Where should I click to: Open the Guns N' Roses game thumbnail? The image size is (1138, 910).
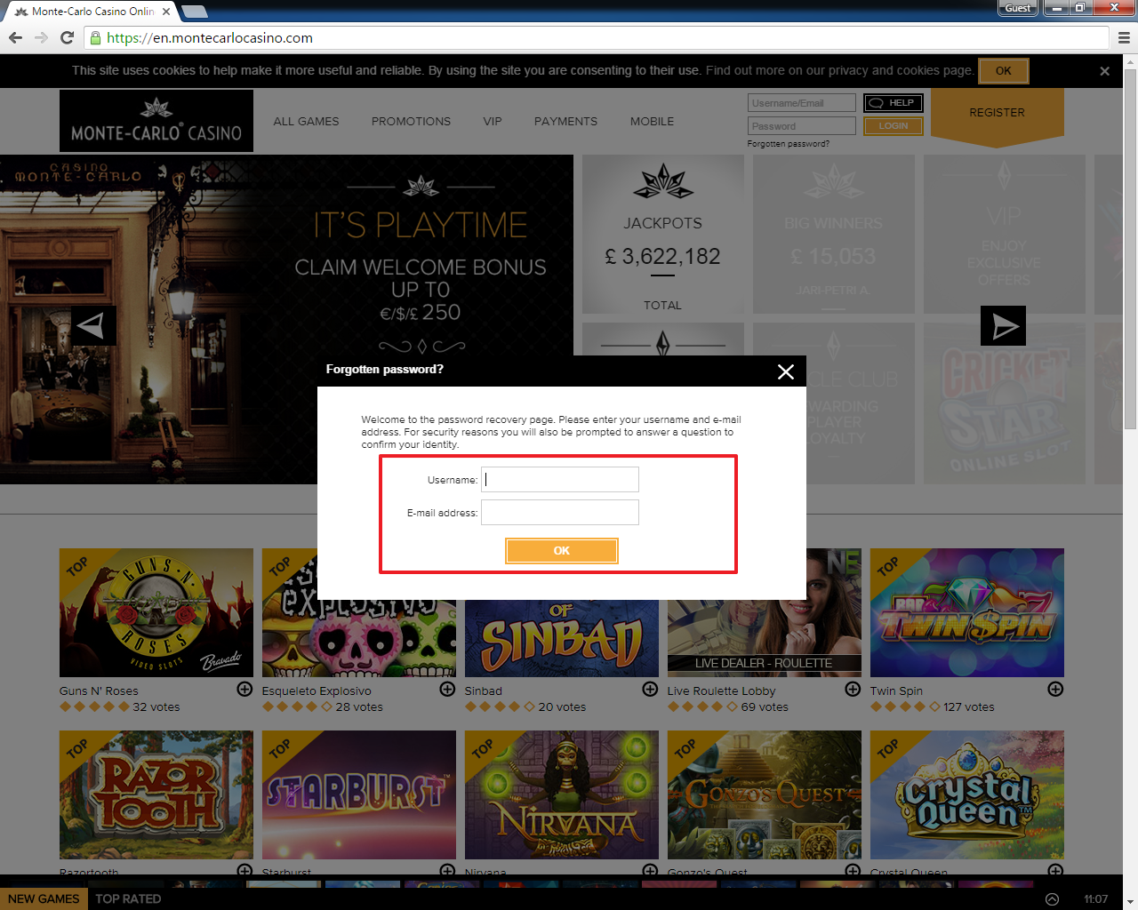click(x=156, y=613)
